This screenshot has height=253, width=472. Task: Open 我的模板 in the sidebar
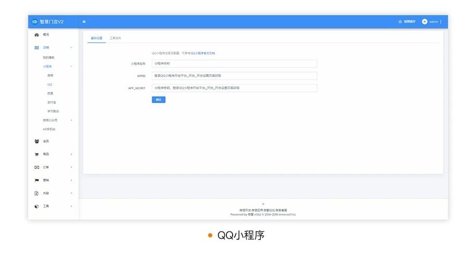[x=49, y=57]
